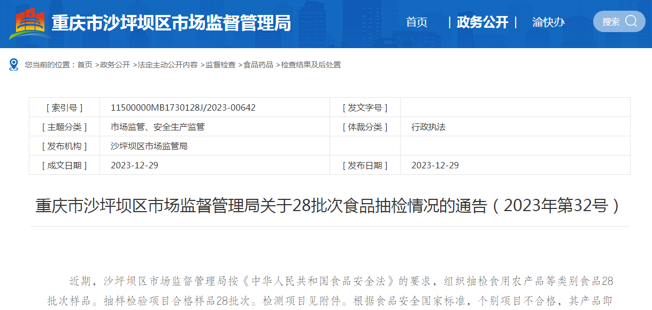
Task: Click the date next to 发布日期
Action: [x=435, y=165]
